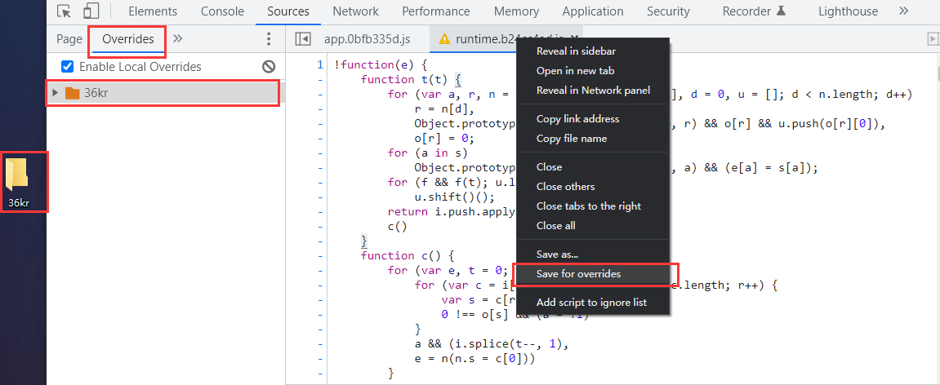Uncheck Enable Local Overrides checkbox
The width and height of the screenshot is (940, 385).
tap(68, 67)
